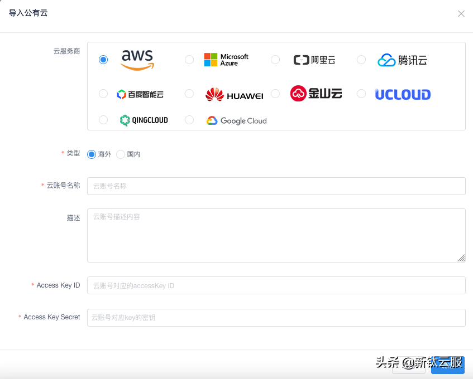Click the blue confirm button
473x379 pixels.
coord(448,365)
